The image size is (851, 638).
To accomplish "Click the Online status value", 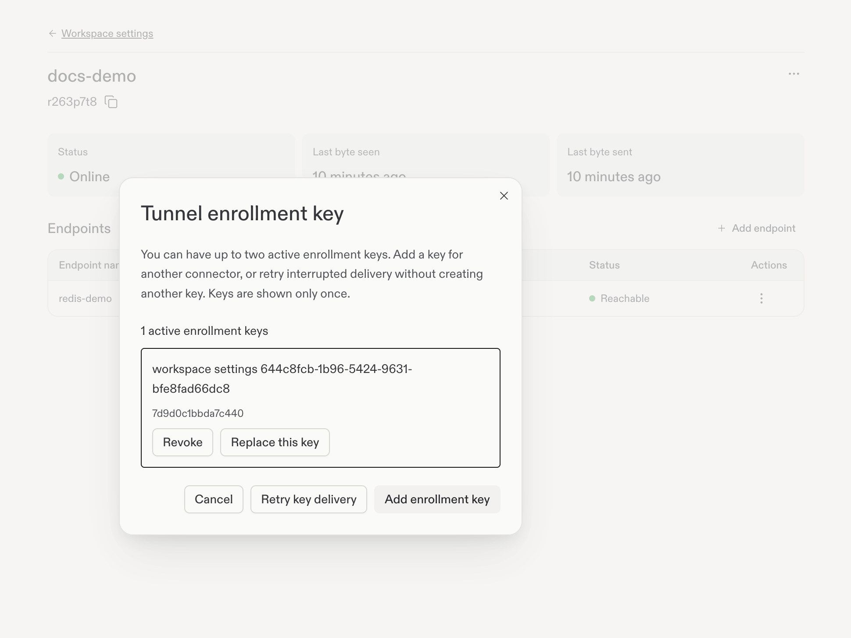I will (x=84, y=176).
